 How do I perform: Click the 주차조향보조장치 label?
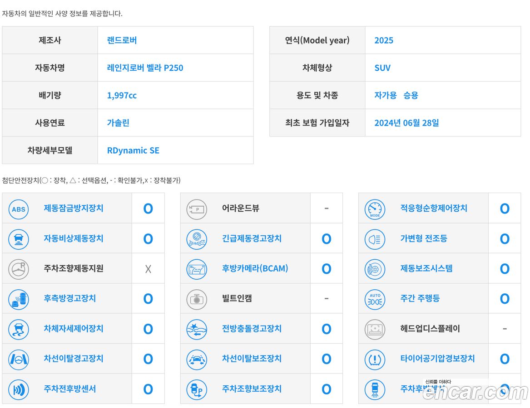(x=252, y=389)
